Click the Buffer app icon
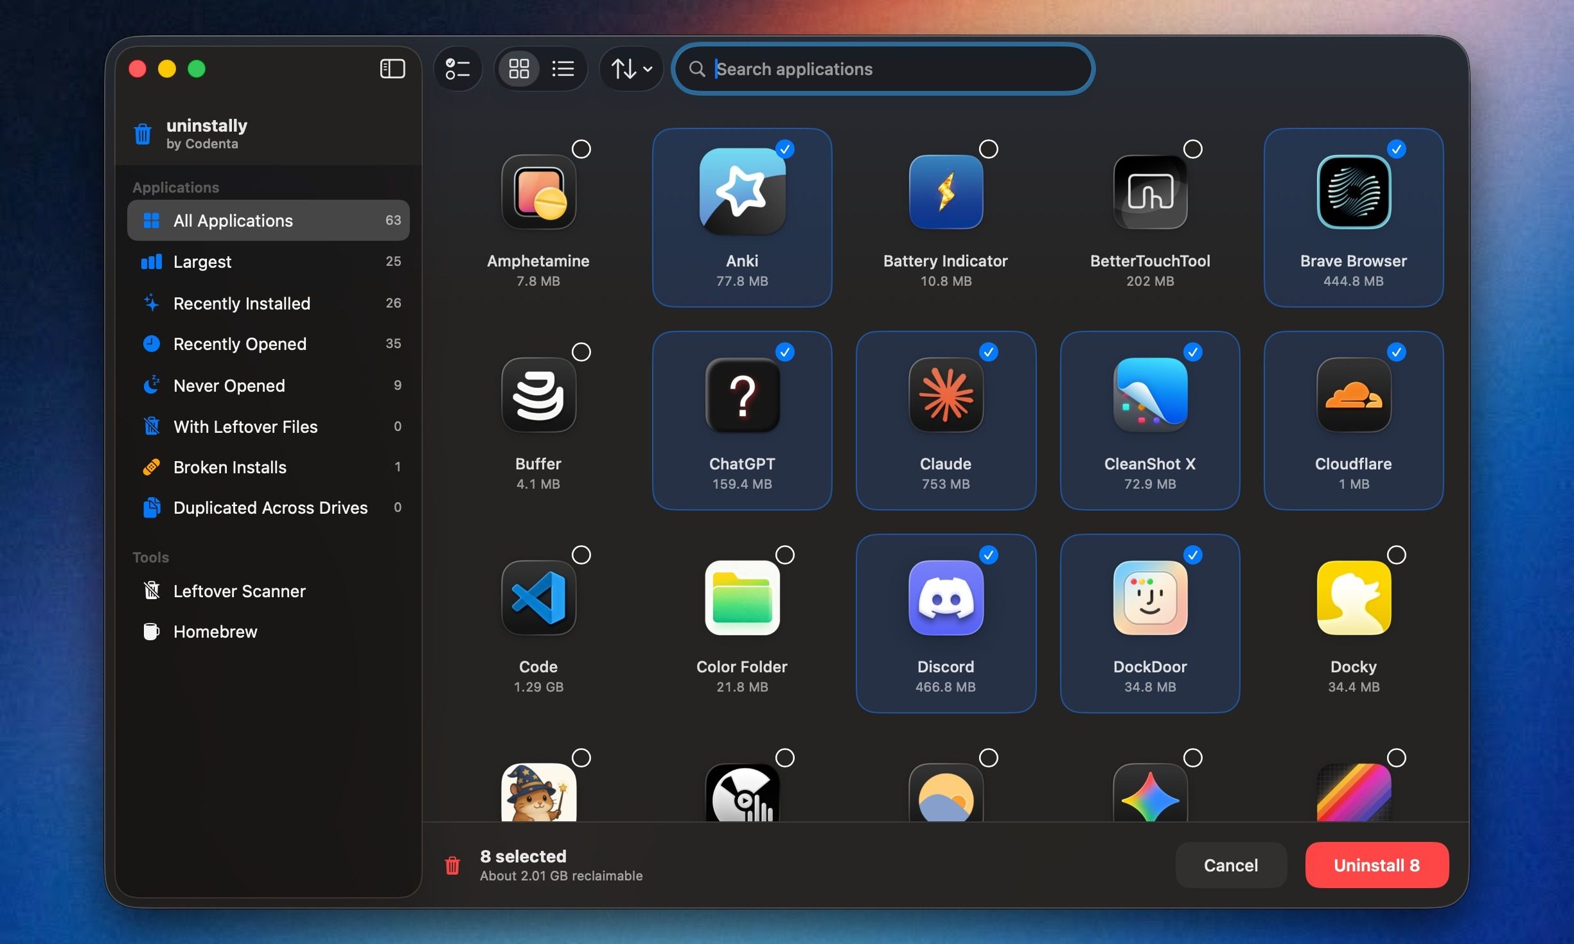Screen dimensions: 1574x944 pos(538,395)
